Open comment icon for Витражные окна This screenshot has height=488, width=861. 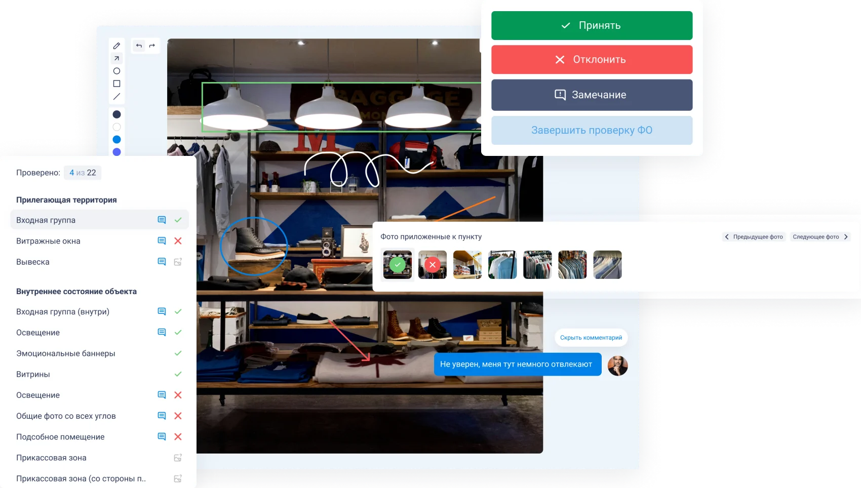162,241
